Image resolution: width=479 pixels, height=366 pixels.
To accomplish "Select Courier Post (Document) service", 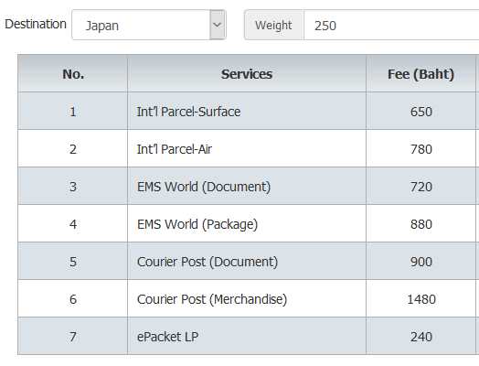I will (208, 262).
